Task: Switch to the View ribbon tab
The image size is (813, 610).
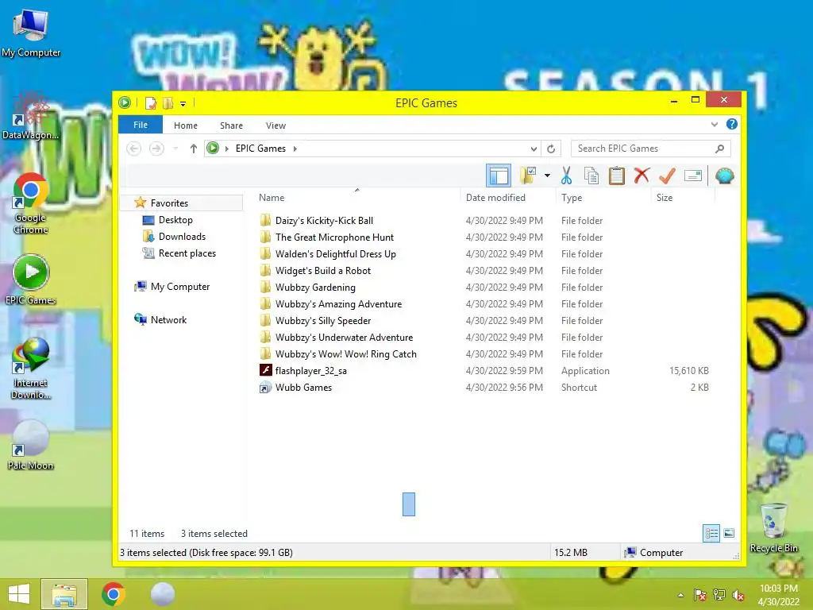Action: pyautogui.click(x=275, y=125)
